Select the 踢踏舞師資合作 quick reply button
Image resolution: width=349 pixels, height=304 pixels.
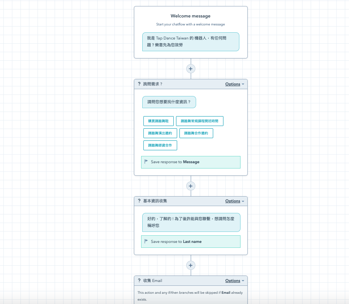pyautogui.click(x=160, y=145)
